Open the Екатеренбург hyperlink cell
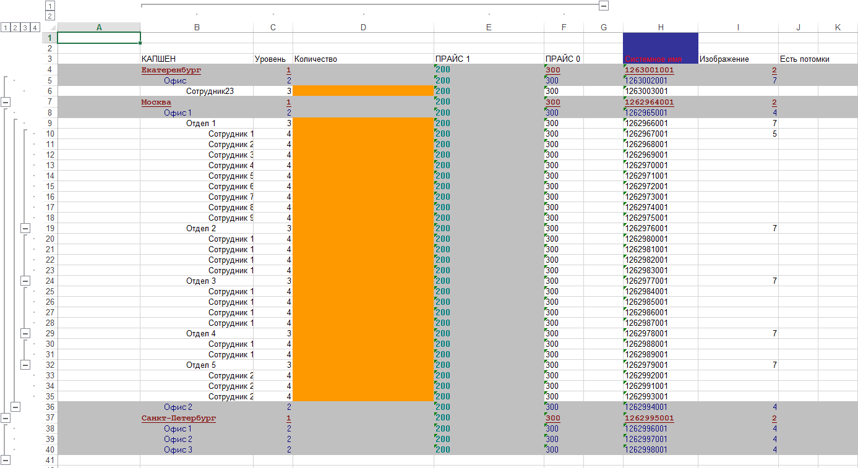This screenshot has width=858, height=468. (x=171, y=70)
